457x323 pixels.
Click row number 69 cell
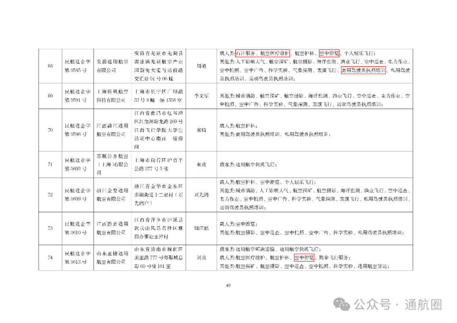(x=50, y=96)
